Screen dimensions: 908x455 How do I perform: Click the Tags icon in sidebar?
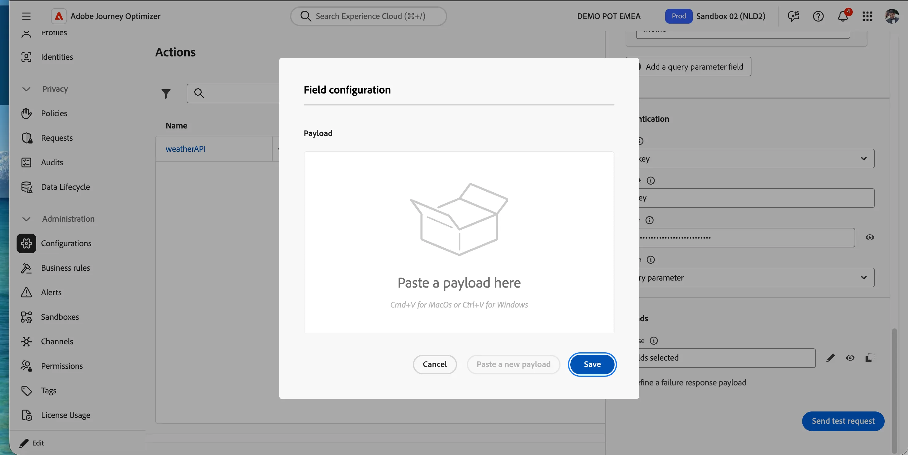(x=26, y=391)
